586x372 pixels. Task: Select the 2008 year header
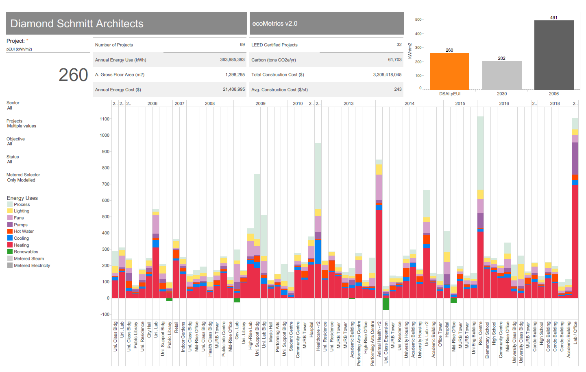click(210, 103)
